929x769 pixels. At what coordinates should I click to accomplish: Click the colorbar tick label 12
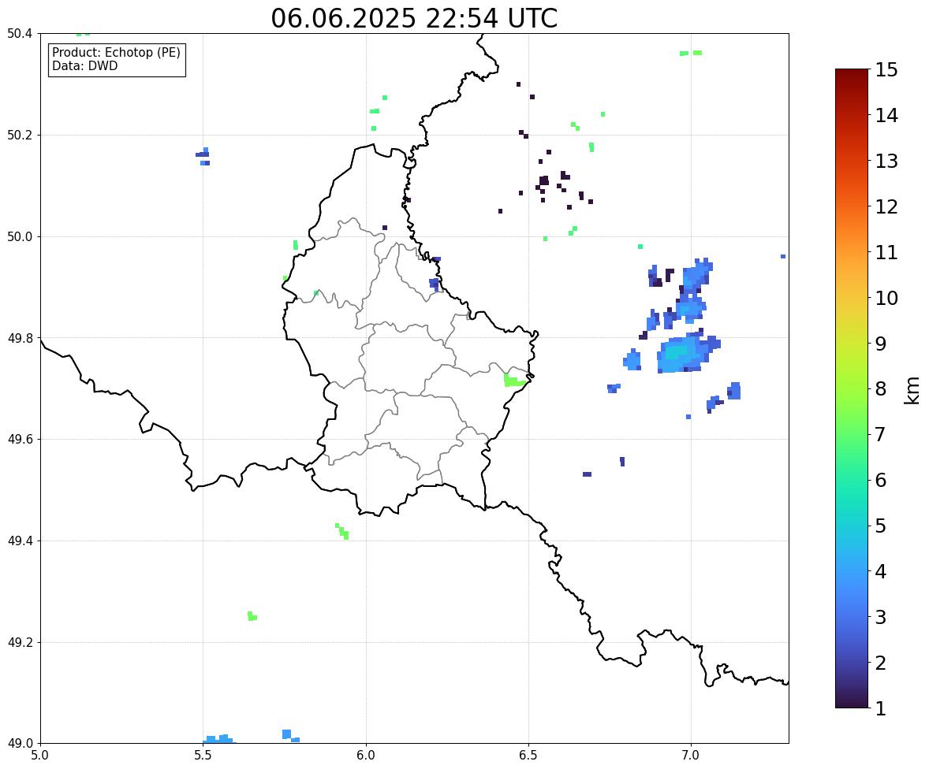[886, 206]
